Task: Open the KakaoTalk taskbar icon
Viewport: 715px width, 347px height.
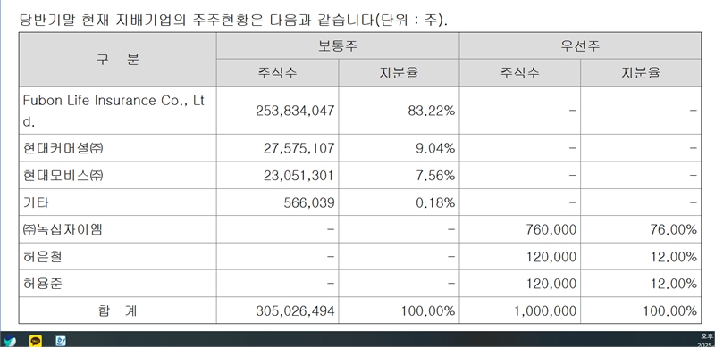Action: [x=35, y=341]
